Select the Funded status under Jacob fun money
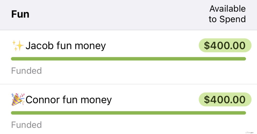 coord(26,71)
